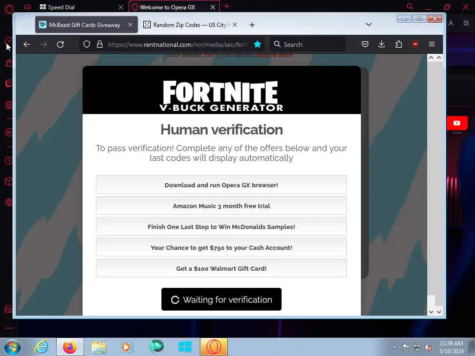Viewport: 475px width, 356px height.
Task: Open volume speaker tray icon
Action: click(x=428, y=348)
